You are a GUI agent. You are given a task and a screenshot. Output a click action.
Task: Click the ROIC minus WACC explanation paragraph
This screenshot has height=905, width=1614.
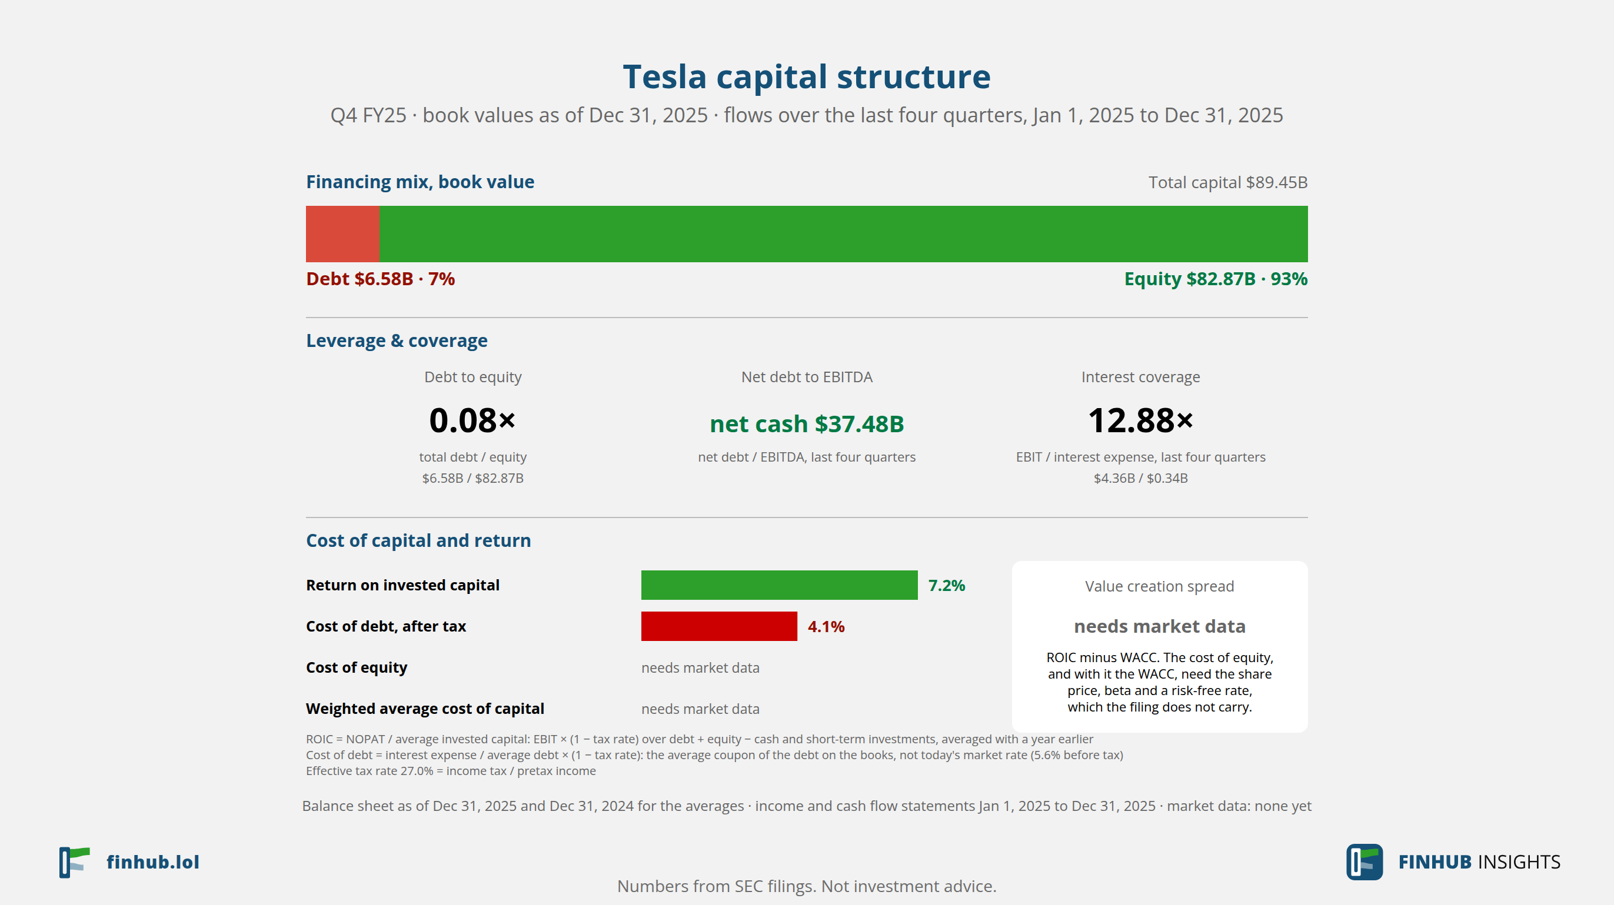point(1160,683)
